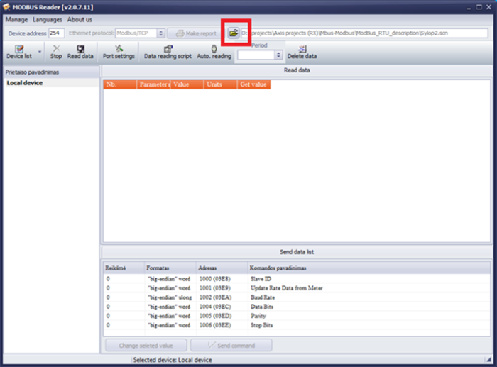Open the About us menu
This screenshot has height=367, width=497.
pos(80,19)
